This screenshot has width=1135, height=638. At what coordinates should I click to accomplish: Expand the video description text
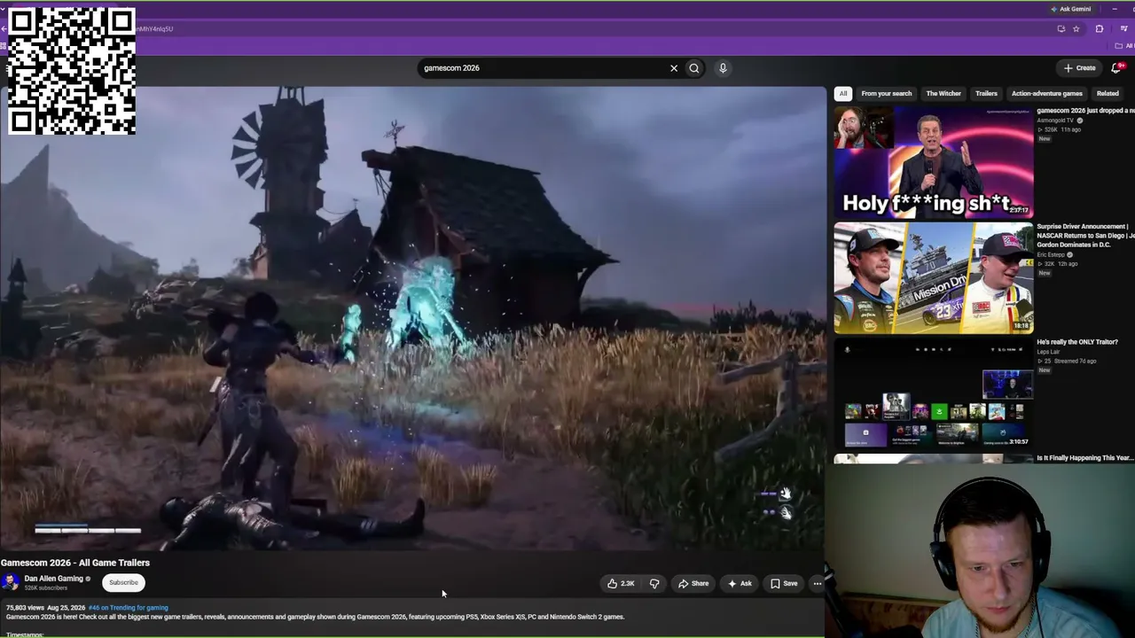coord(315,617)
